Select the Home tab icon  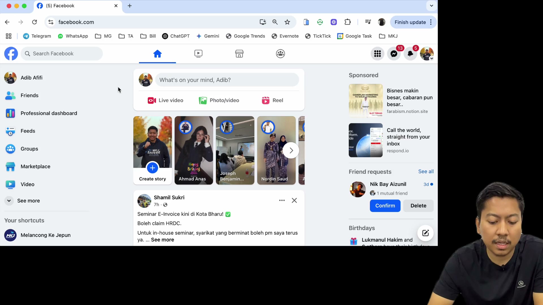(158, 54)
